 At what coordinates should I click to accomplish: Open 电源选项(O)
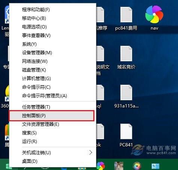[52, 27]
